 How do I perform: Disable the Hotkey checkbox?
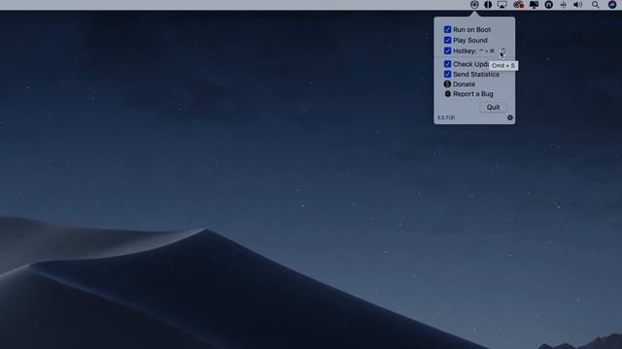click(x=447, y=51)
